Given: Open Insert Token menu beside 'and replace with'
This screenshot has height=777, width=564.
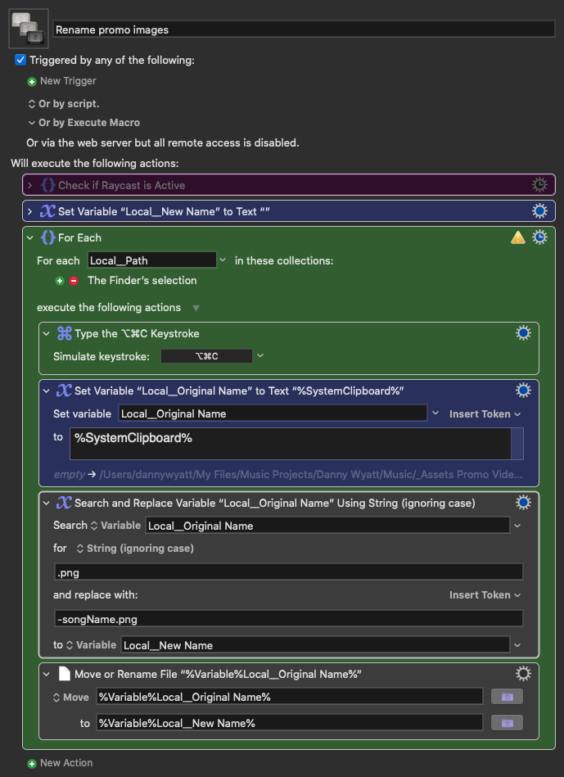Looking at the screenshot, I should (x=485, y=594).
